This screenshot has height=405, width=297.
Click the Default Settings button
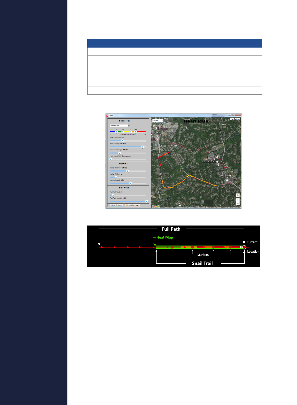tap(132, 205)
